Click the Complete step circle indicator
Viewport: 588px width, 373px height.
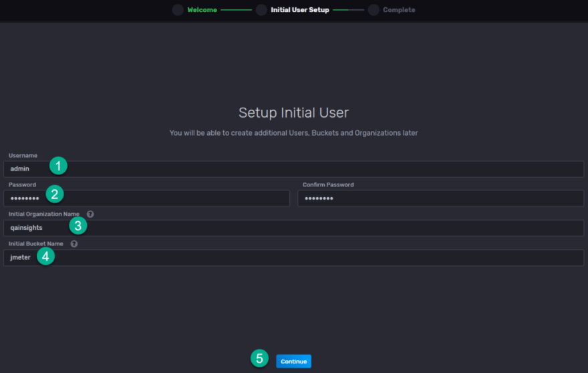(374, 10)
